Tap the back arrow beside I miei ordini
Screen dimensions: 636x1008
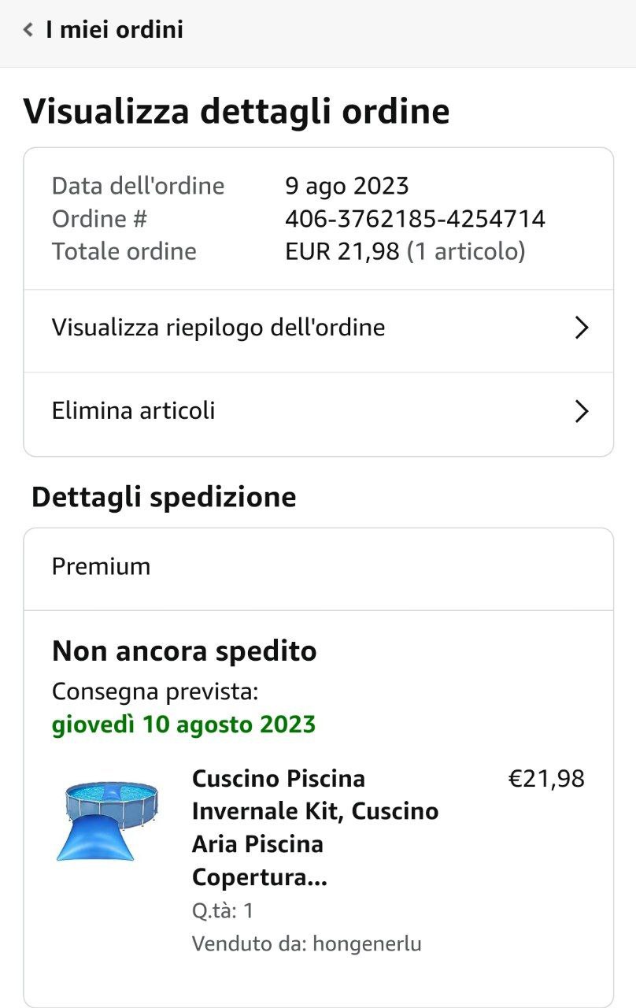[28, 31]
